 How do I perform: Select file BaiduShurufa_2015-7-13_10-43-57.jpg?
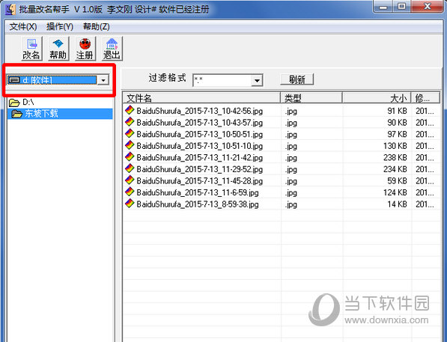coord(200,123)
